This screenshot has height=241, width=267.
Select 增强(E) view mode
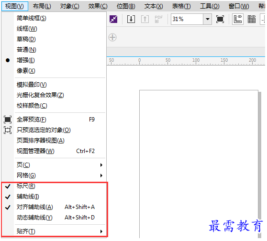click(x=54, y=60)
